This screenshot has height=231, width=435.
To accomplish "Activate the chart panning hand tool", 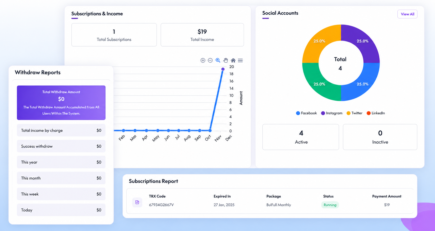I will pyautogui.click(x=225, y=60).
